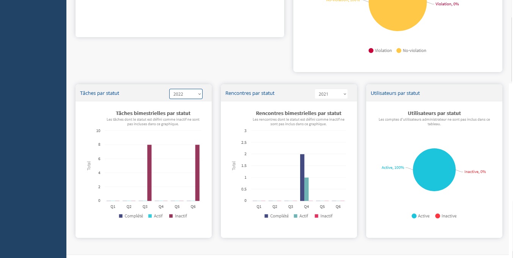This screenshot has width=513, height=258.
Task: Click the Q4 Actif bar in the meetings chart
Action: click(x=307, y=189)
